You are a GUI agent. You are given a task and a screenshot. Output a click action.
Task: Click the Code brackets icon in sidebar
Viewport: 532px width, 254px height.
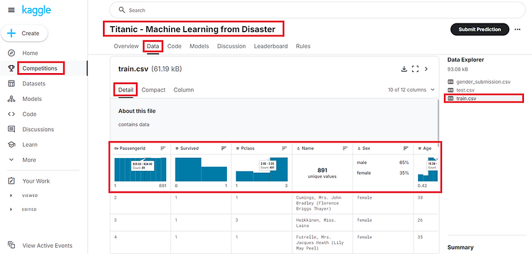click(x=12, y=114)
